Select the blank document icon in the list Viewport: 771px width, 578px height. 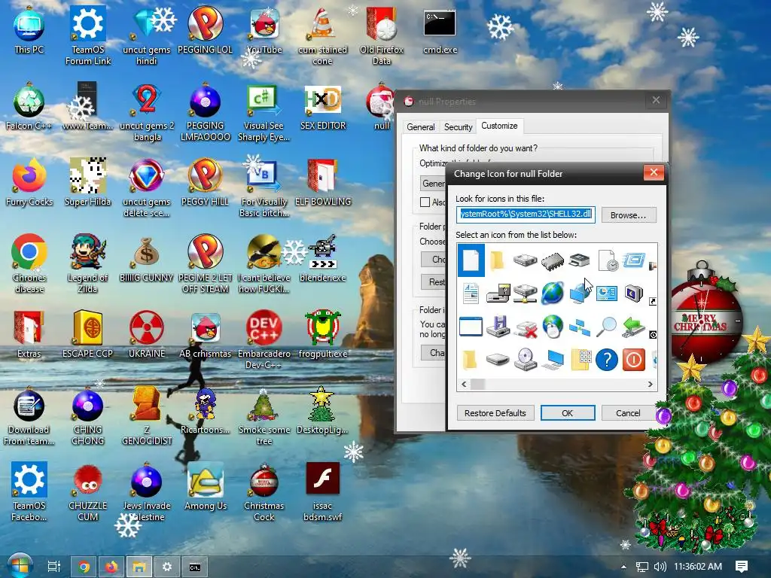[471, 260]
